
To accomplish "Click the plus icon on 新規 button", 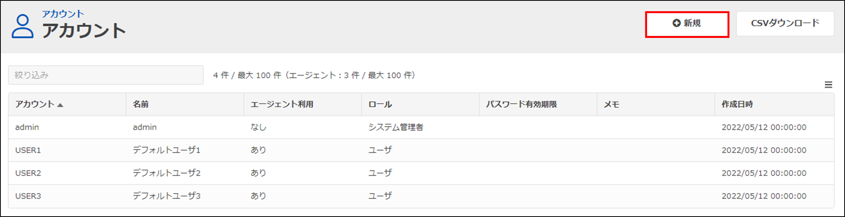I will [676, 23].
